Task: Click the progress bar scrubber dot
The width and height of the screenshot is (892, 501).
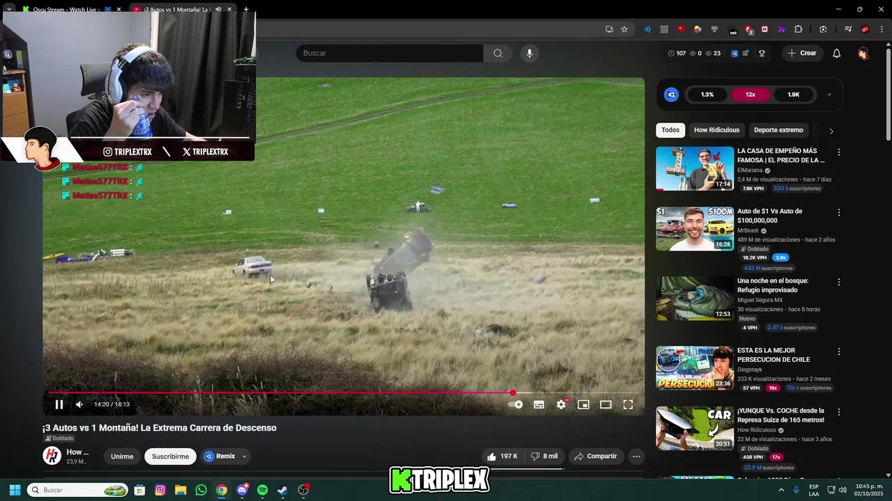Action: (x=513, y=393)
